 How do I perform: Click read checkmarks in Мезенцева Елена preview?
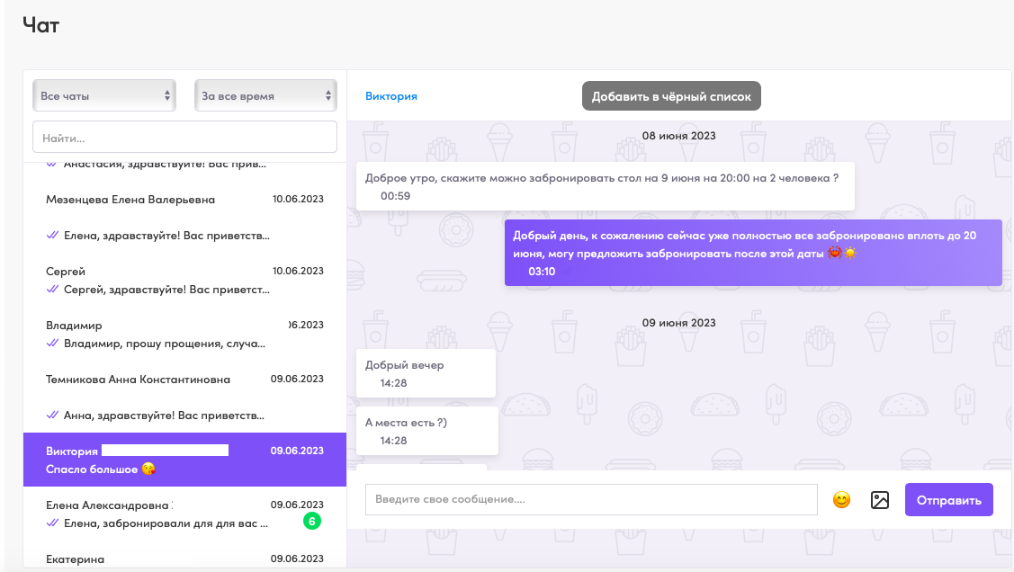52,236
